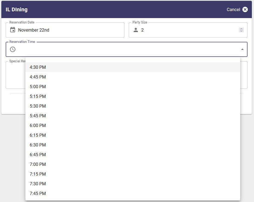Viewport: 254px width, 202px height.
Task: Select 4:30 PM from the time list
Action: 38,67
